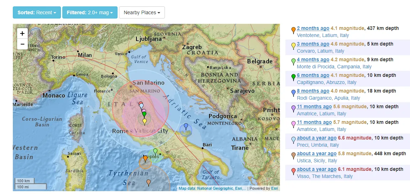Click the Apulia region link
Image resolution: width=410 pixels, height=194 pixels.
point(342,98)
